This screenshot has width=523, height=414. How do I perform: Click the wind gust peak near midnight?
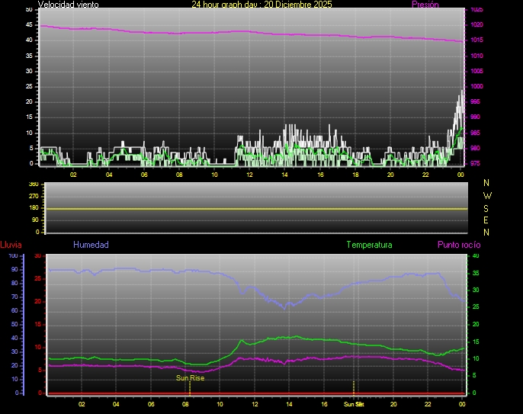coord(461,93)
